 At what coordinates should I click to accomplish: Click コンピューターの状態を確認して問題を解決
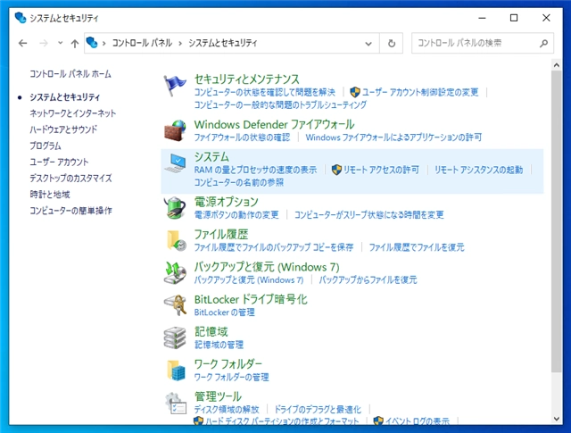click(x=264, y=92)
